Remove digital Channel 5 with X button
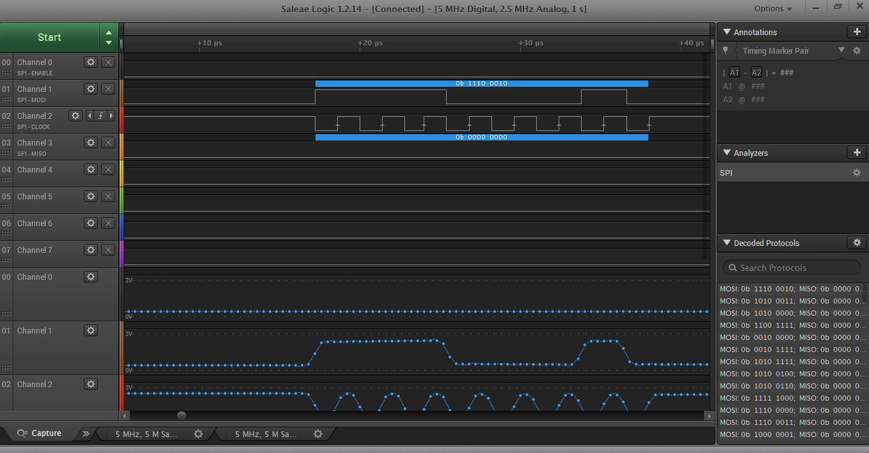This screenshot has height=453, width=869. [x=108, y=196]
